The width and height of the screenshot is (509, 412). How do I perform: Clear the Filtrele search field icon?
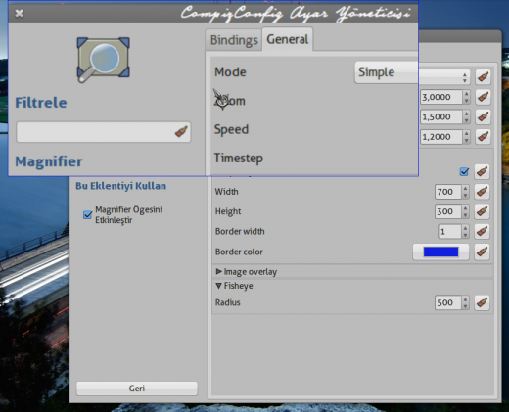pyautogui.click(x=181, y=131)
